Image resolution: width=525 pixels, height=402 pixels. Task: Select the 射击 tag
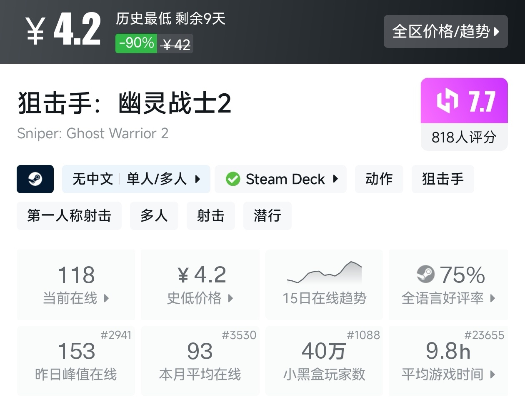point(210,216)
